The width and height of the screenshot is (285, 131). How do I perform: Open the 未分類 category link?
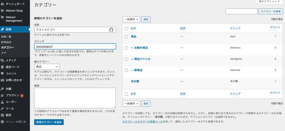coord(135,81)
